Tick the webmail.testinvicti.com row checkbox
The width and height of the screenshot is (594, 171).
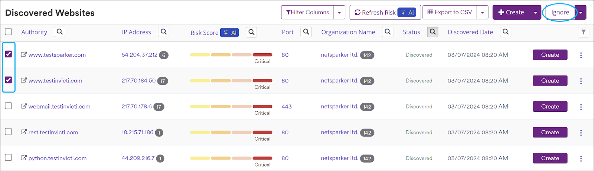point(9,106)
